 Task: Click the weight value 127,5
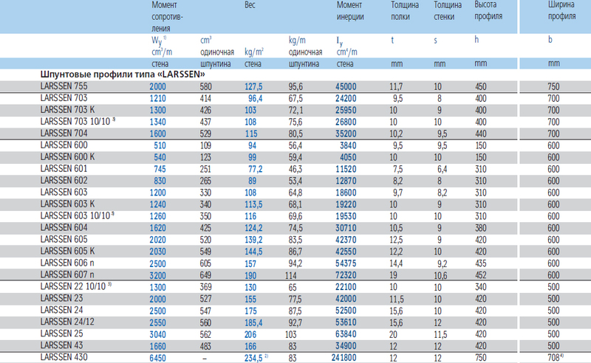253,86
